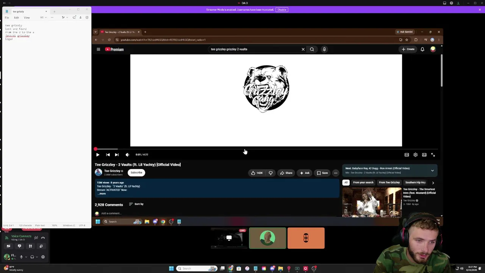This screenshot has width=485, height=273.
Task: Open Discord user settings gear
Action: pos(43,257)
